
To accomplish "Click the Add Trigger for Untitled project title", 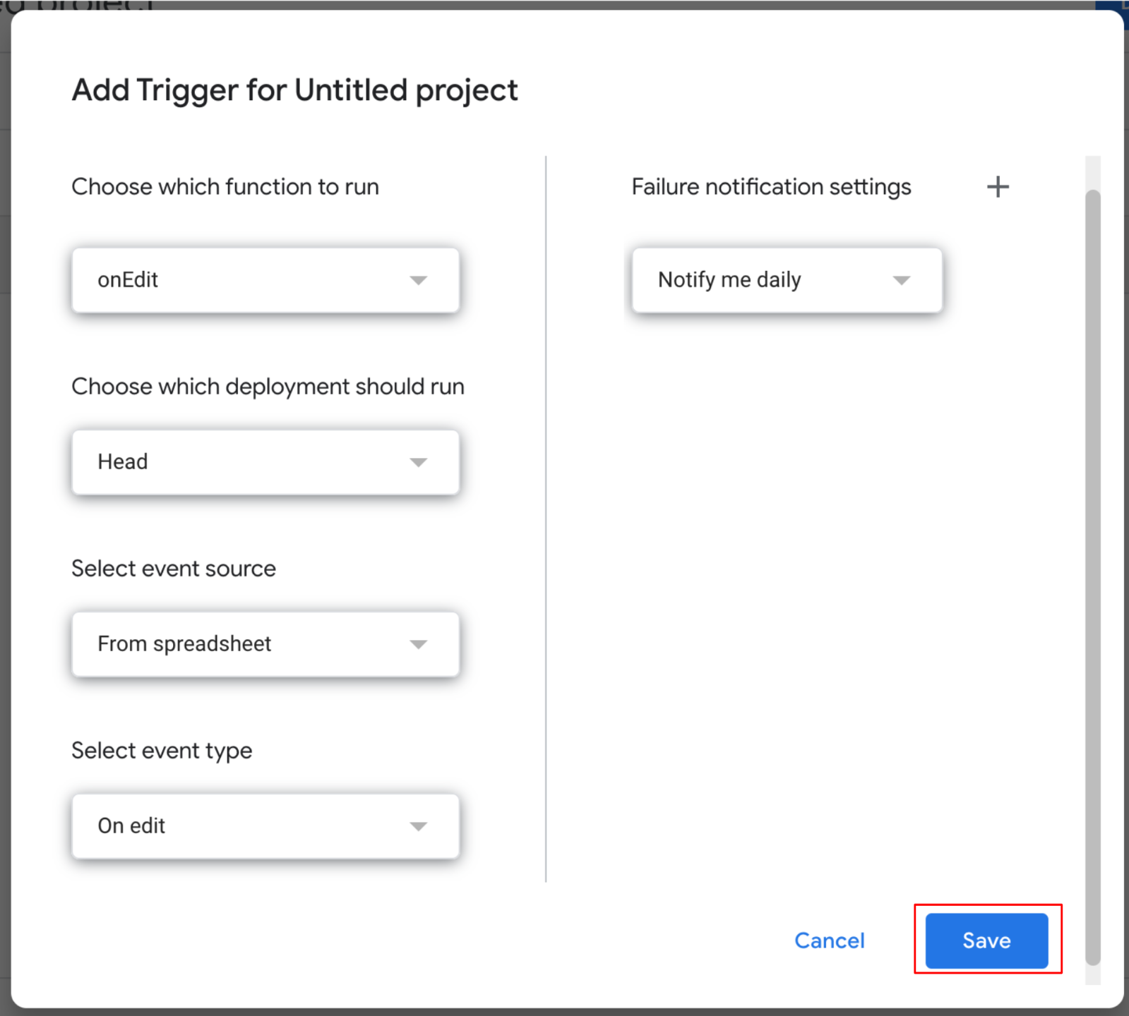I will pyautogui.click(x=294, y=90).
